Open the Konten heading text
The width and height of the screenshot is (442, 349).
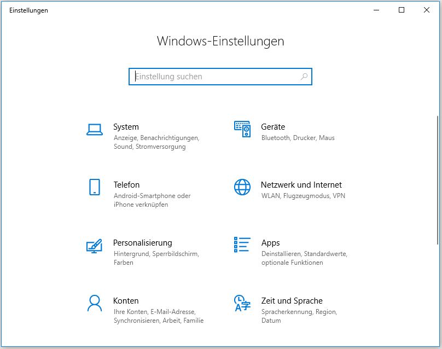click(x=126, y=301)
